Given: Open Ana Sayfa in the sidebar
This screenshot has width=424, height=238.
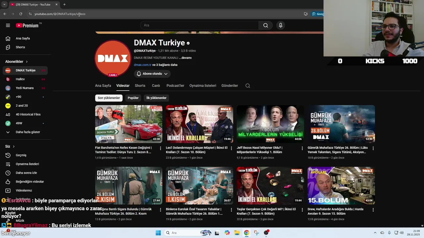Looking at the screenshot, I should 25,38.
